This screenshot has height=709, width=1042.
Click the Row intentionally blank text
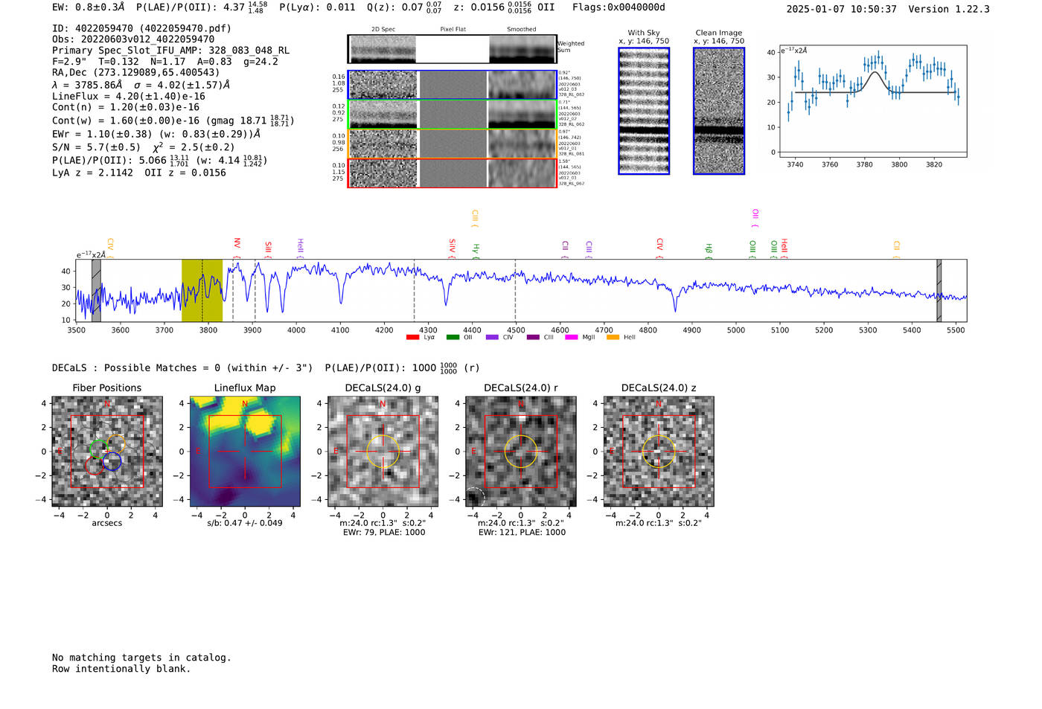point(121,669)
